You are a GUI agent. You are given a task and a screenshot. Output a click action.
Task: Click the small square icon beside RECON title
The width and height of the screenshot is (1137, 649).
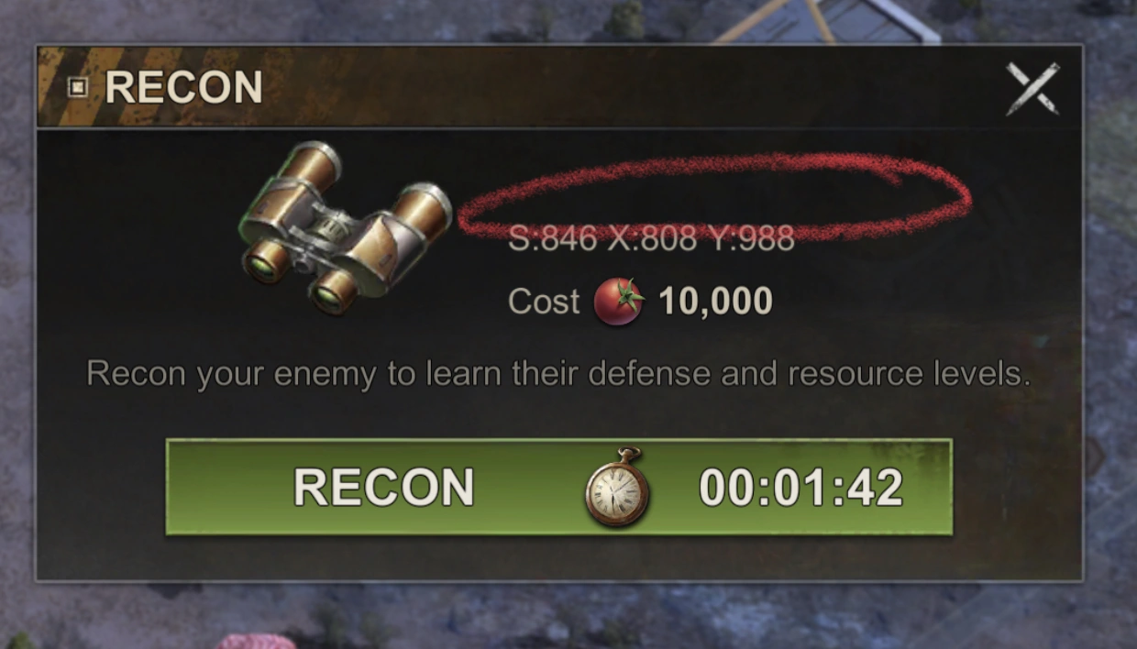[79, 88]
